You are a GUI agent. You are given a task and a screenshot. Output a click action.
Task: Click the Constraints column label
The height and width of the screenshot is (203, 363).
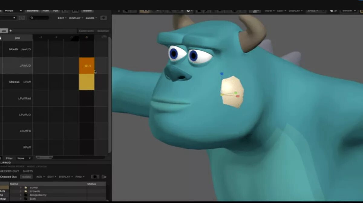86,31
